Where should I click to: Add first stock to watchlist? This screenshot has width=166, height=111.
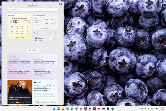[x=55, y=20]
